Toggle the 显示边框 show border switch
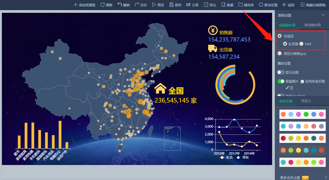 point(281,72)
